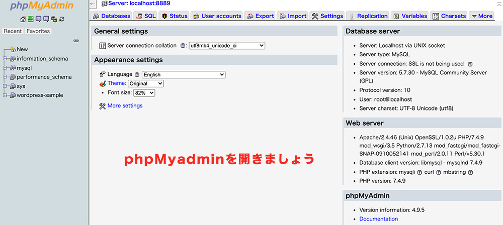This screenshot has height=225, width=503.
Task: Open the Status tab
Action: point(174,16)
